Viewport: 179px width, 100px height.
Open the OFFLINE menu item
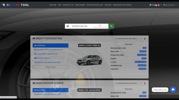[53, 5]
